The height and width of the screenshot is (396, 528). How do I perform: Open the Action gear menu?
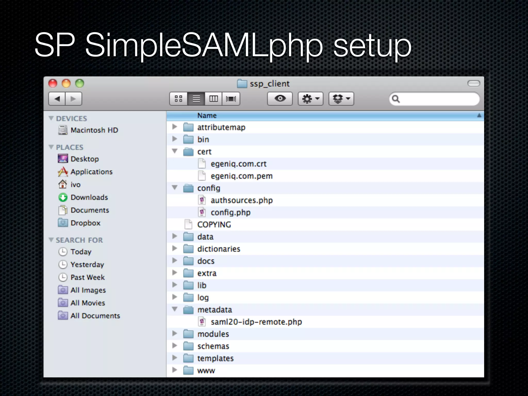pyautogui.click(x=310, y=99)
